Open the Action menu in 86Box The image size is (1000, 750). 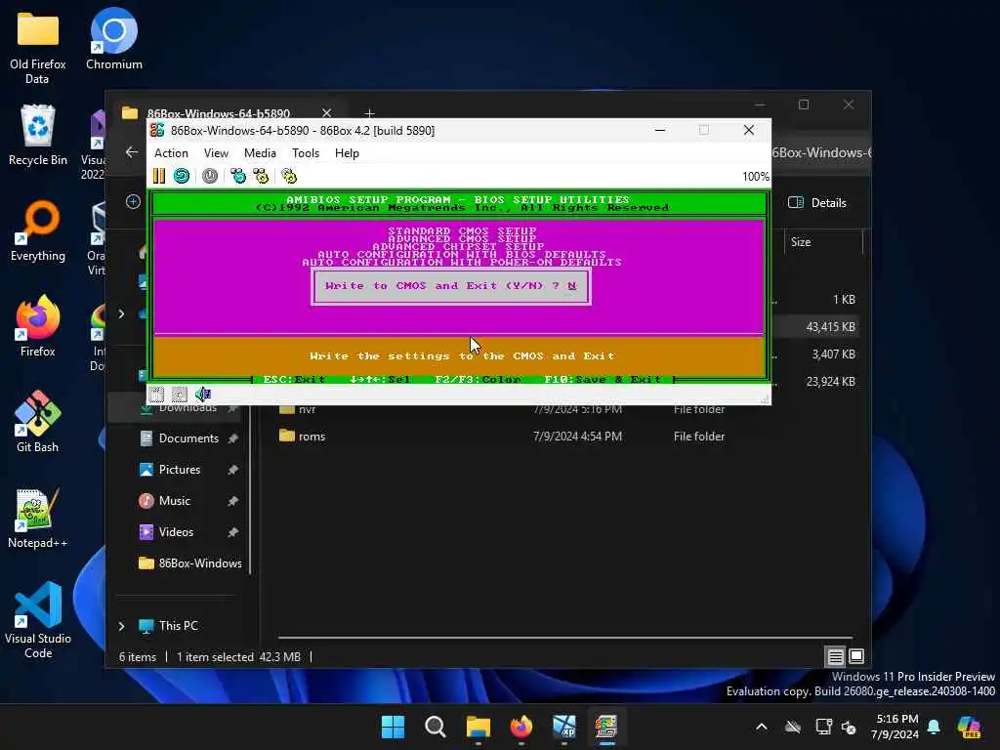(x=171, y=153)
